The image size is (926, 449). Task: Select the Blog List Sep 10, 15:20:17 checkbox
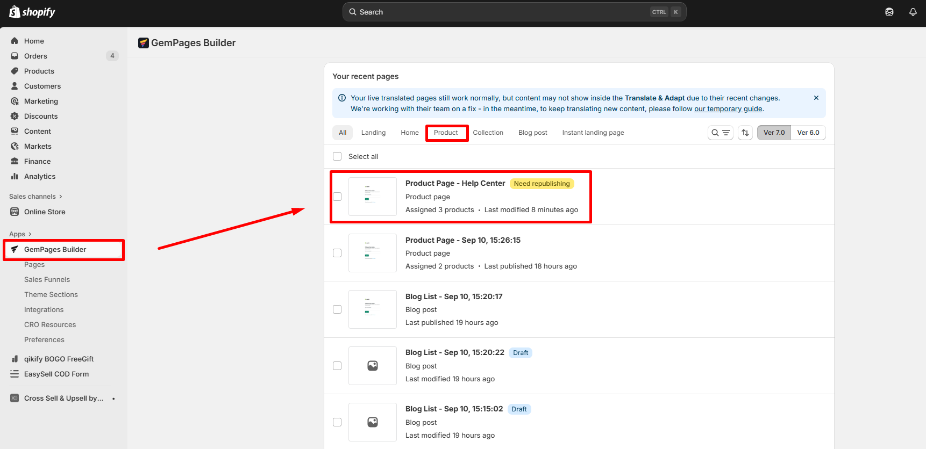pyautogui.click(x=337, y=309)
